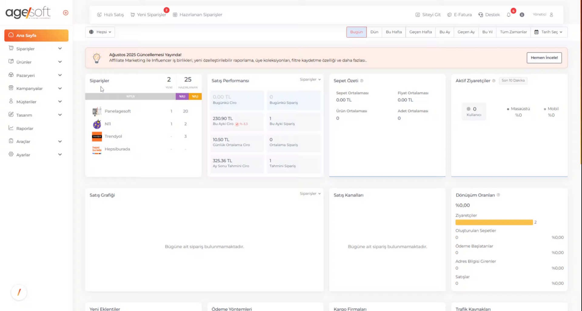Expand the Pazaryeri sidebar menu
Image resolution: width=582 pixels, height=311 pixels.
point(35,75)
